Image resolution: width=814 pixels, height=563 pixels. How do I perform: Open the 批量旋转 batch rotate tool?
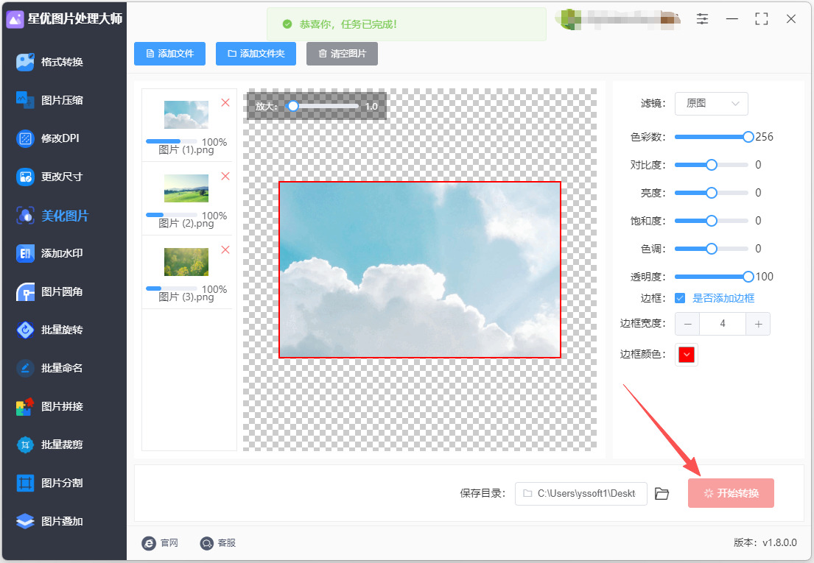(50, 330)
